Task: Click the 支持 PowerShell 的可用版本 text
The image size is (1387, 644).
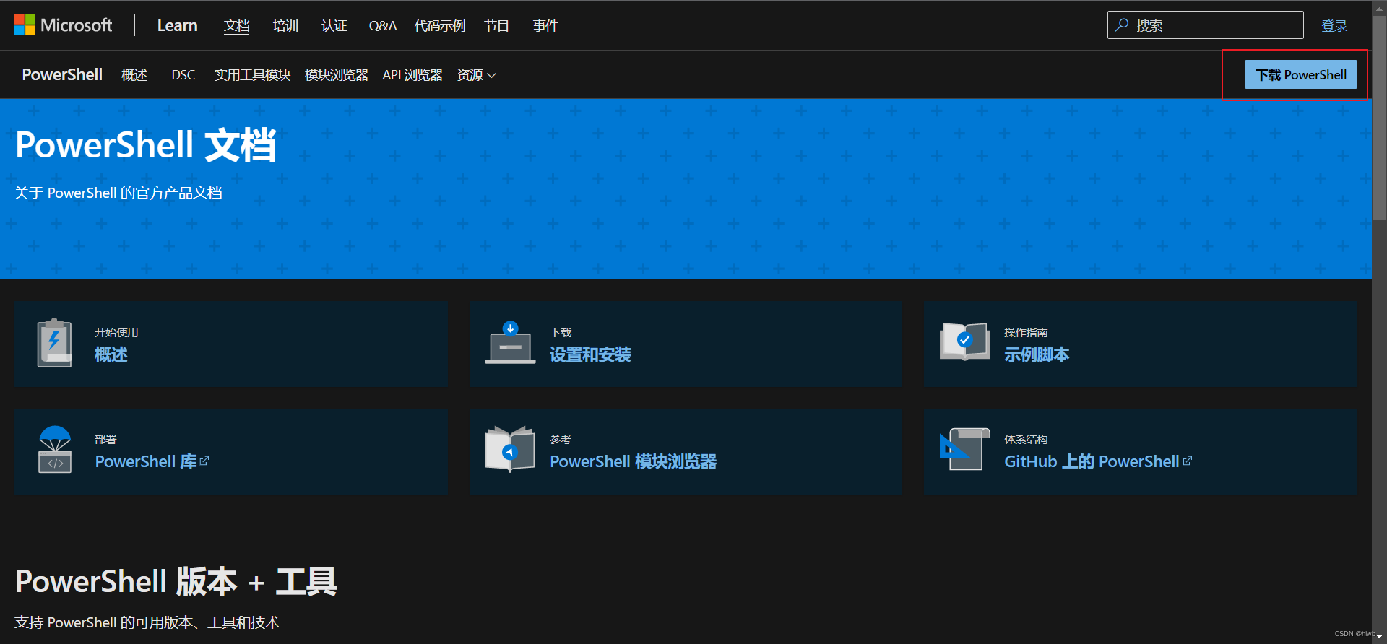Action: pos(147,622)
